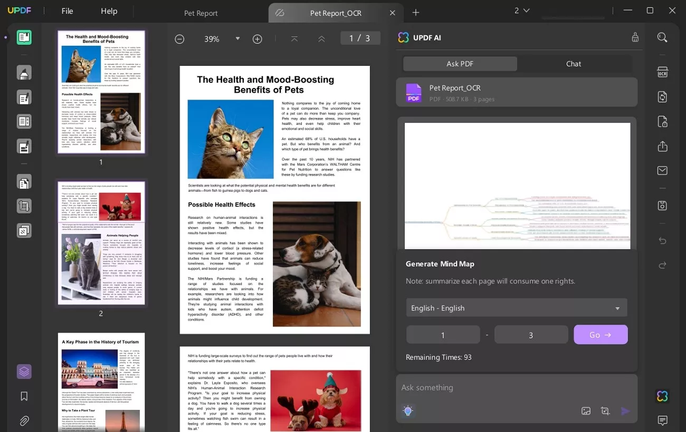Click the OCR recognize text icon
Image resolution: width=686 pixels, height=432 pixels.
662,72
